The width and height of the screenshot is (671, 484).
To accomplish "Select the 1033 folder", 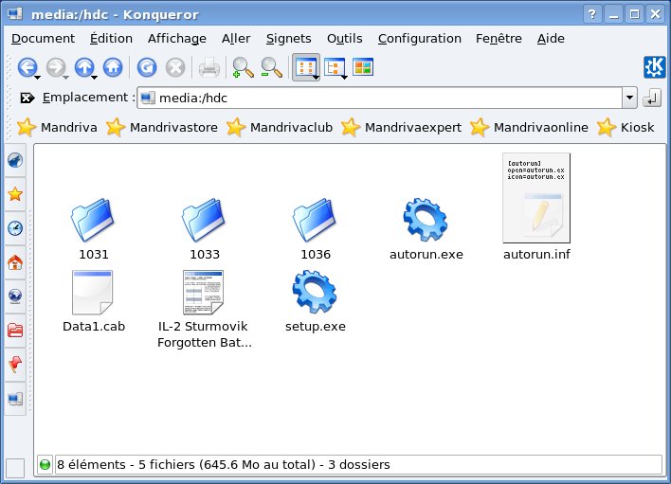I will click(x=204, y=229).
